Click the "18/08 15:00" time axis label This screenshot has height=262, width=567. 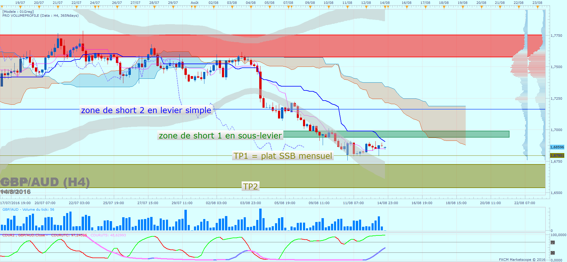pyautogui.click(x=456, y=203)
